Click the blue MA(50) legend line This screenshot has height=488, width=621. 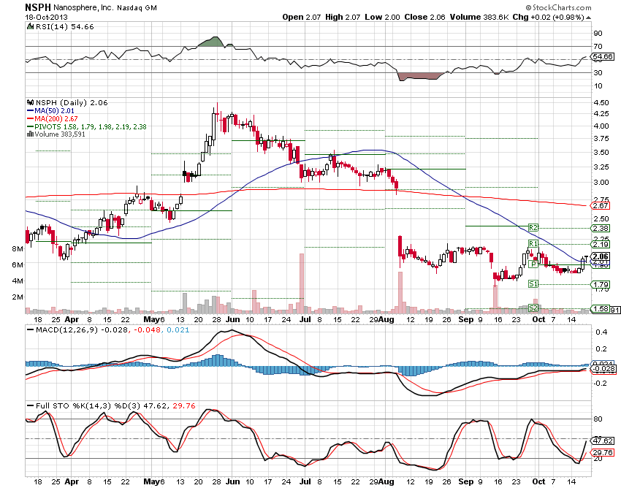(x=30, y=111)
